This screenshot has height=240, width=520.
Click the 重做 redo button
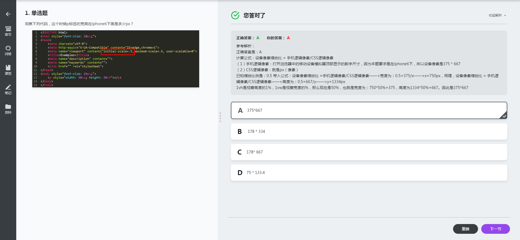point(465,229)
